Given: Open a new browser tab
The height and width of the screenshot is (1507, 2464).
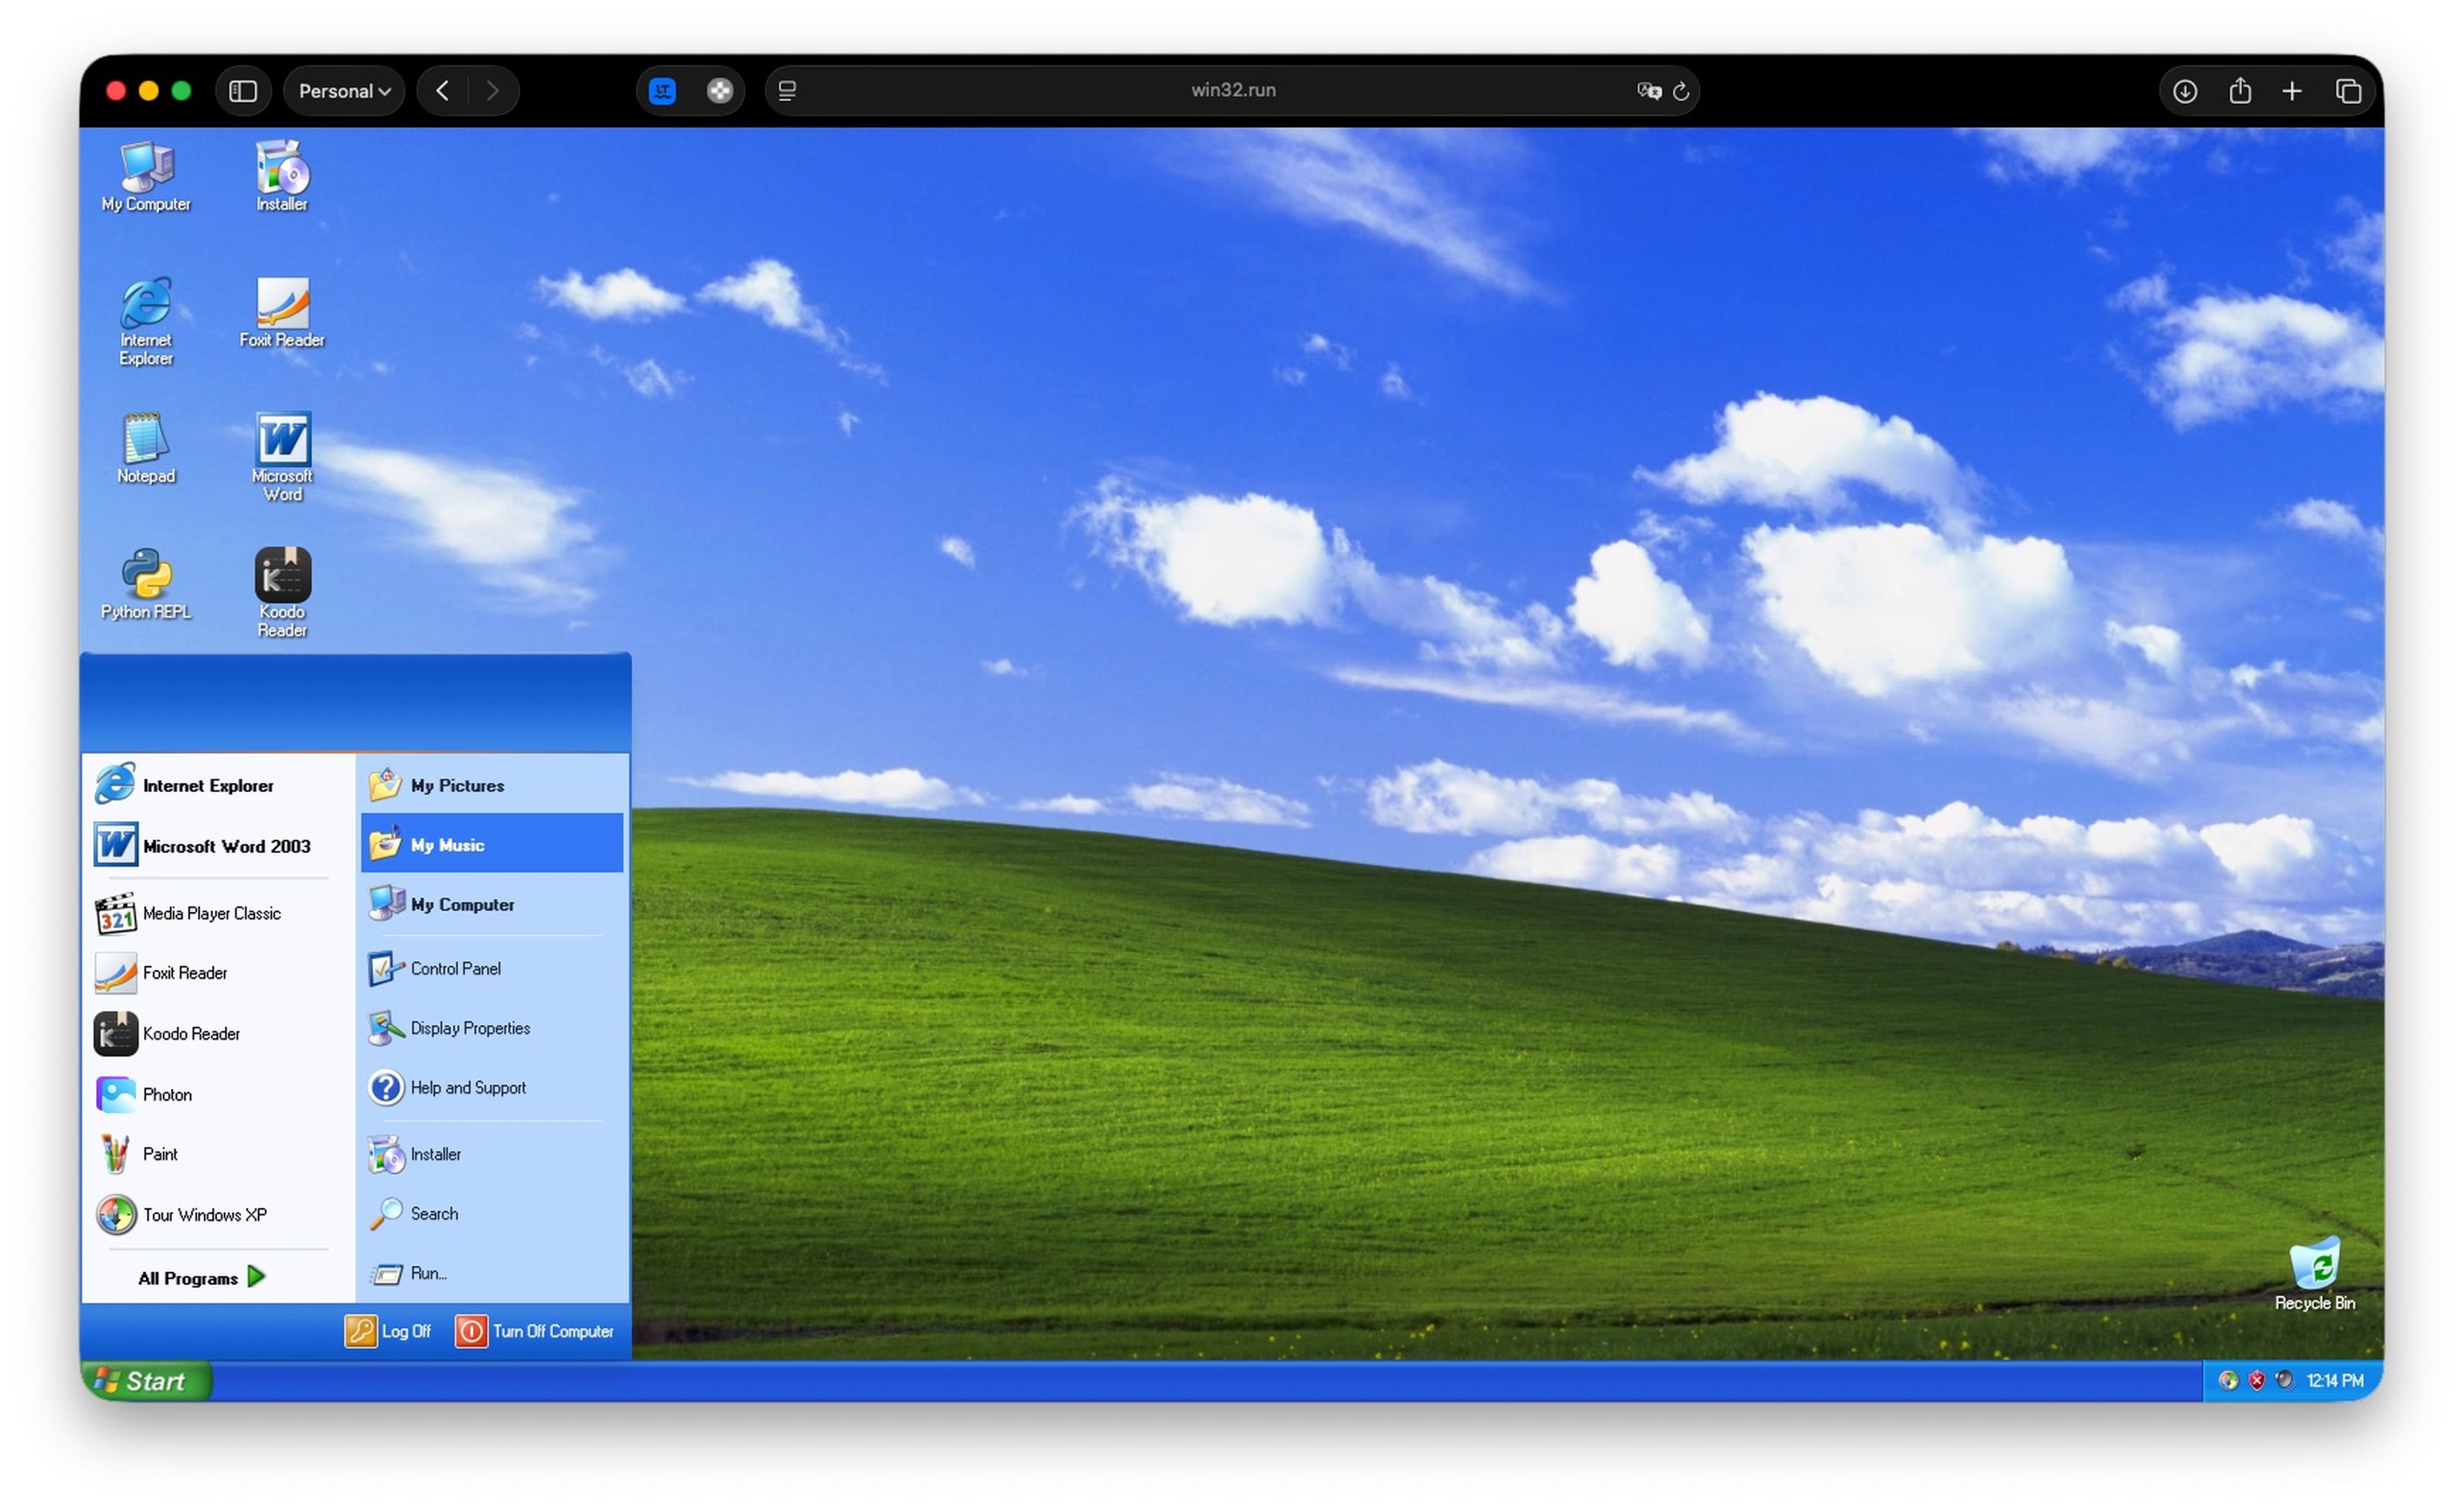Looking at the screenshot, I should click(x=2292, y=91).
